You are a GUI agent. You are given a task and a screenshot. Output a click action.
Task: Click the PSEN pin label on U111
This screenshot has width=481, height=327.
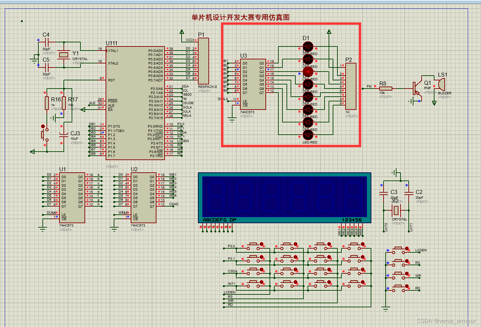pos(113,101)
